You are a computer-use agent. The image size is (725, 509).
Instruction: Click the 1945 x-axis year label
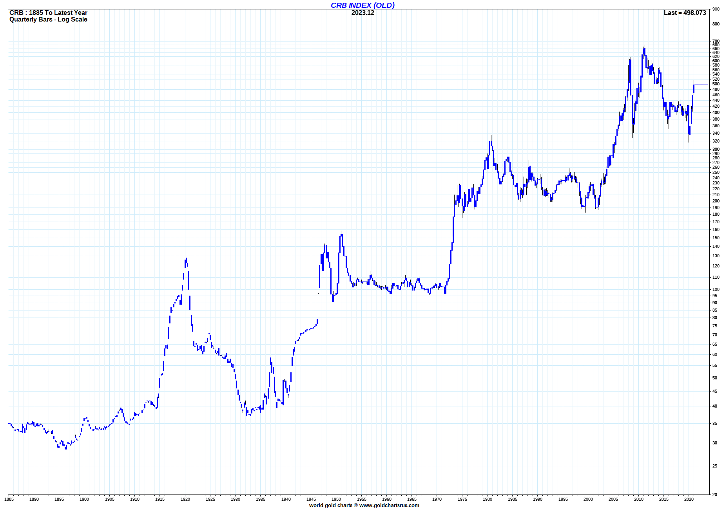coord(311,499)
